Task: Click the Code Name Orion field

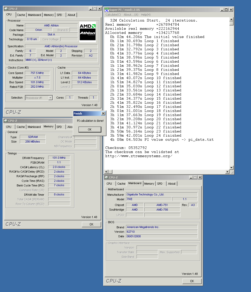Action: pos(38,30)
